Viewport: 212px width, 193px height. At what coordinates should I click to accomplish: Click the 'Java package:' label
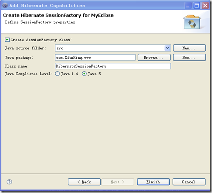[x=19, y=57]
